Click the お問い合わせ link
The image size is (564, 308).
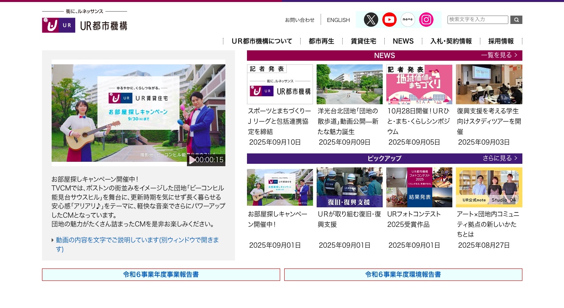[299, 20]
